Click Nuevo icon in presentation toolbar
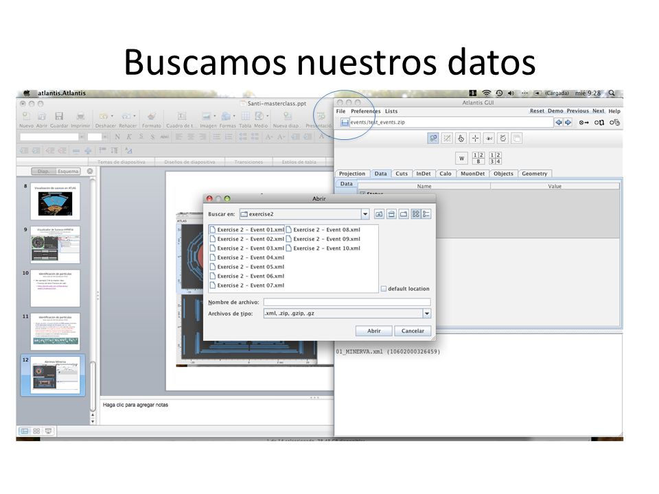 tap(26, 117)
